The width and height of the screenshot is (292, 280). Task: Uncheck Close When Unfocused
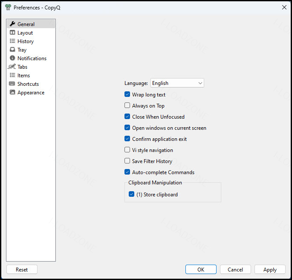coord(127,117)
